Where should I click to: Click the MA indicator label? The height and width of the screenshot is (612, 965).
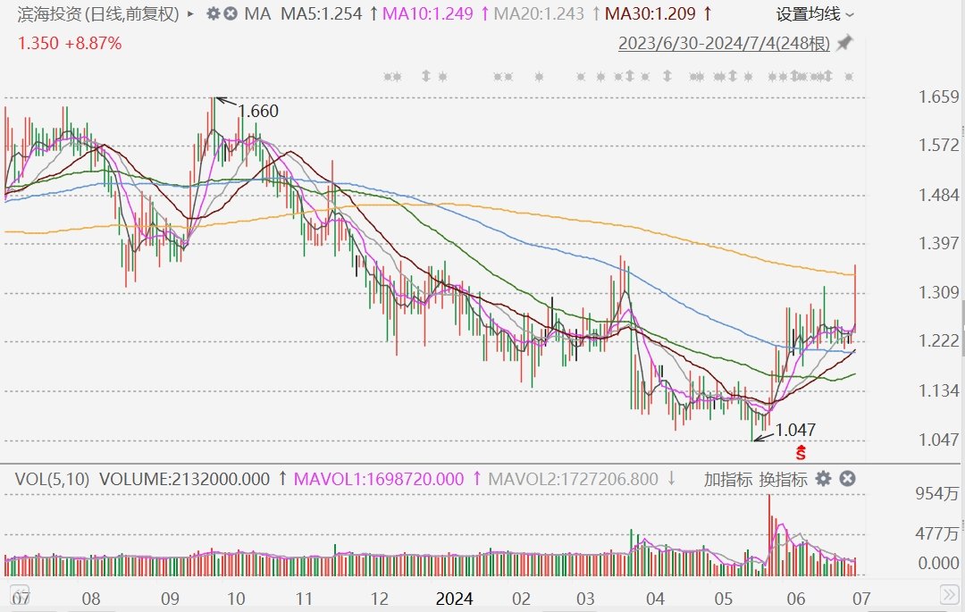257,13
